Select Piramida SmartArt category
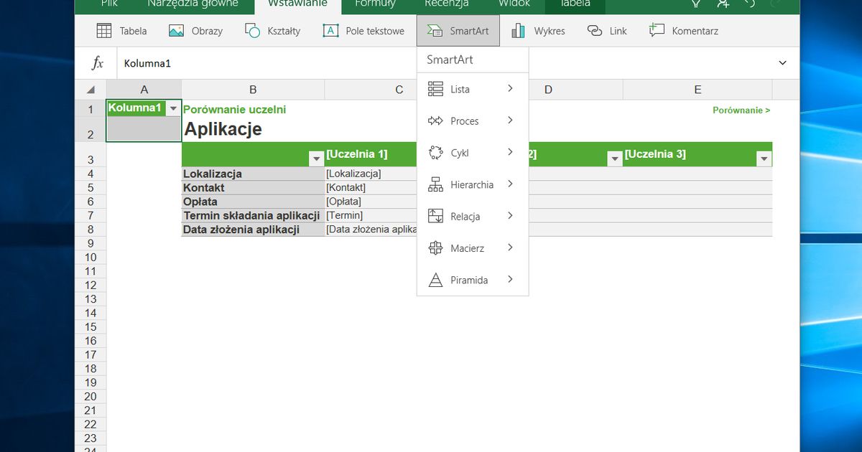 pos(471,280)
